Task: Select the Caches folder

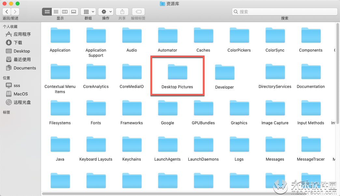Action: [204, 35]
